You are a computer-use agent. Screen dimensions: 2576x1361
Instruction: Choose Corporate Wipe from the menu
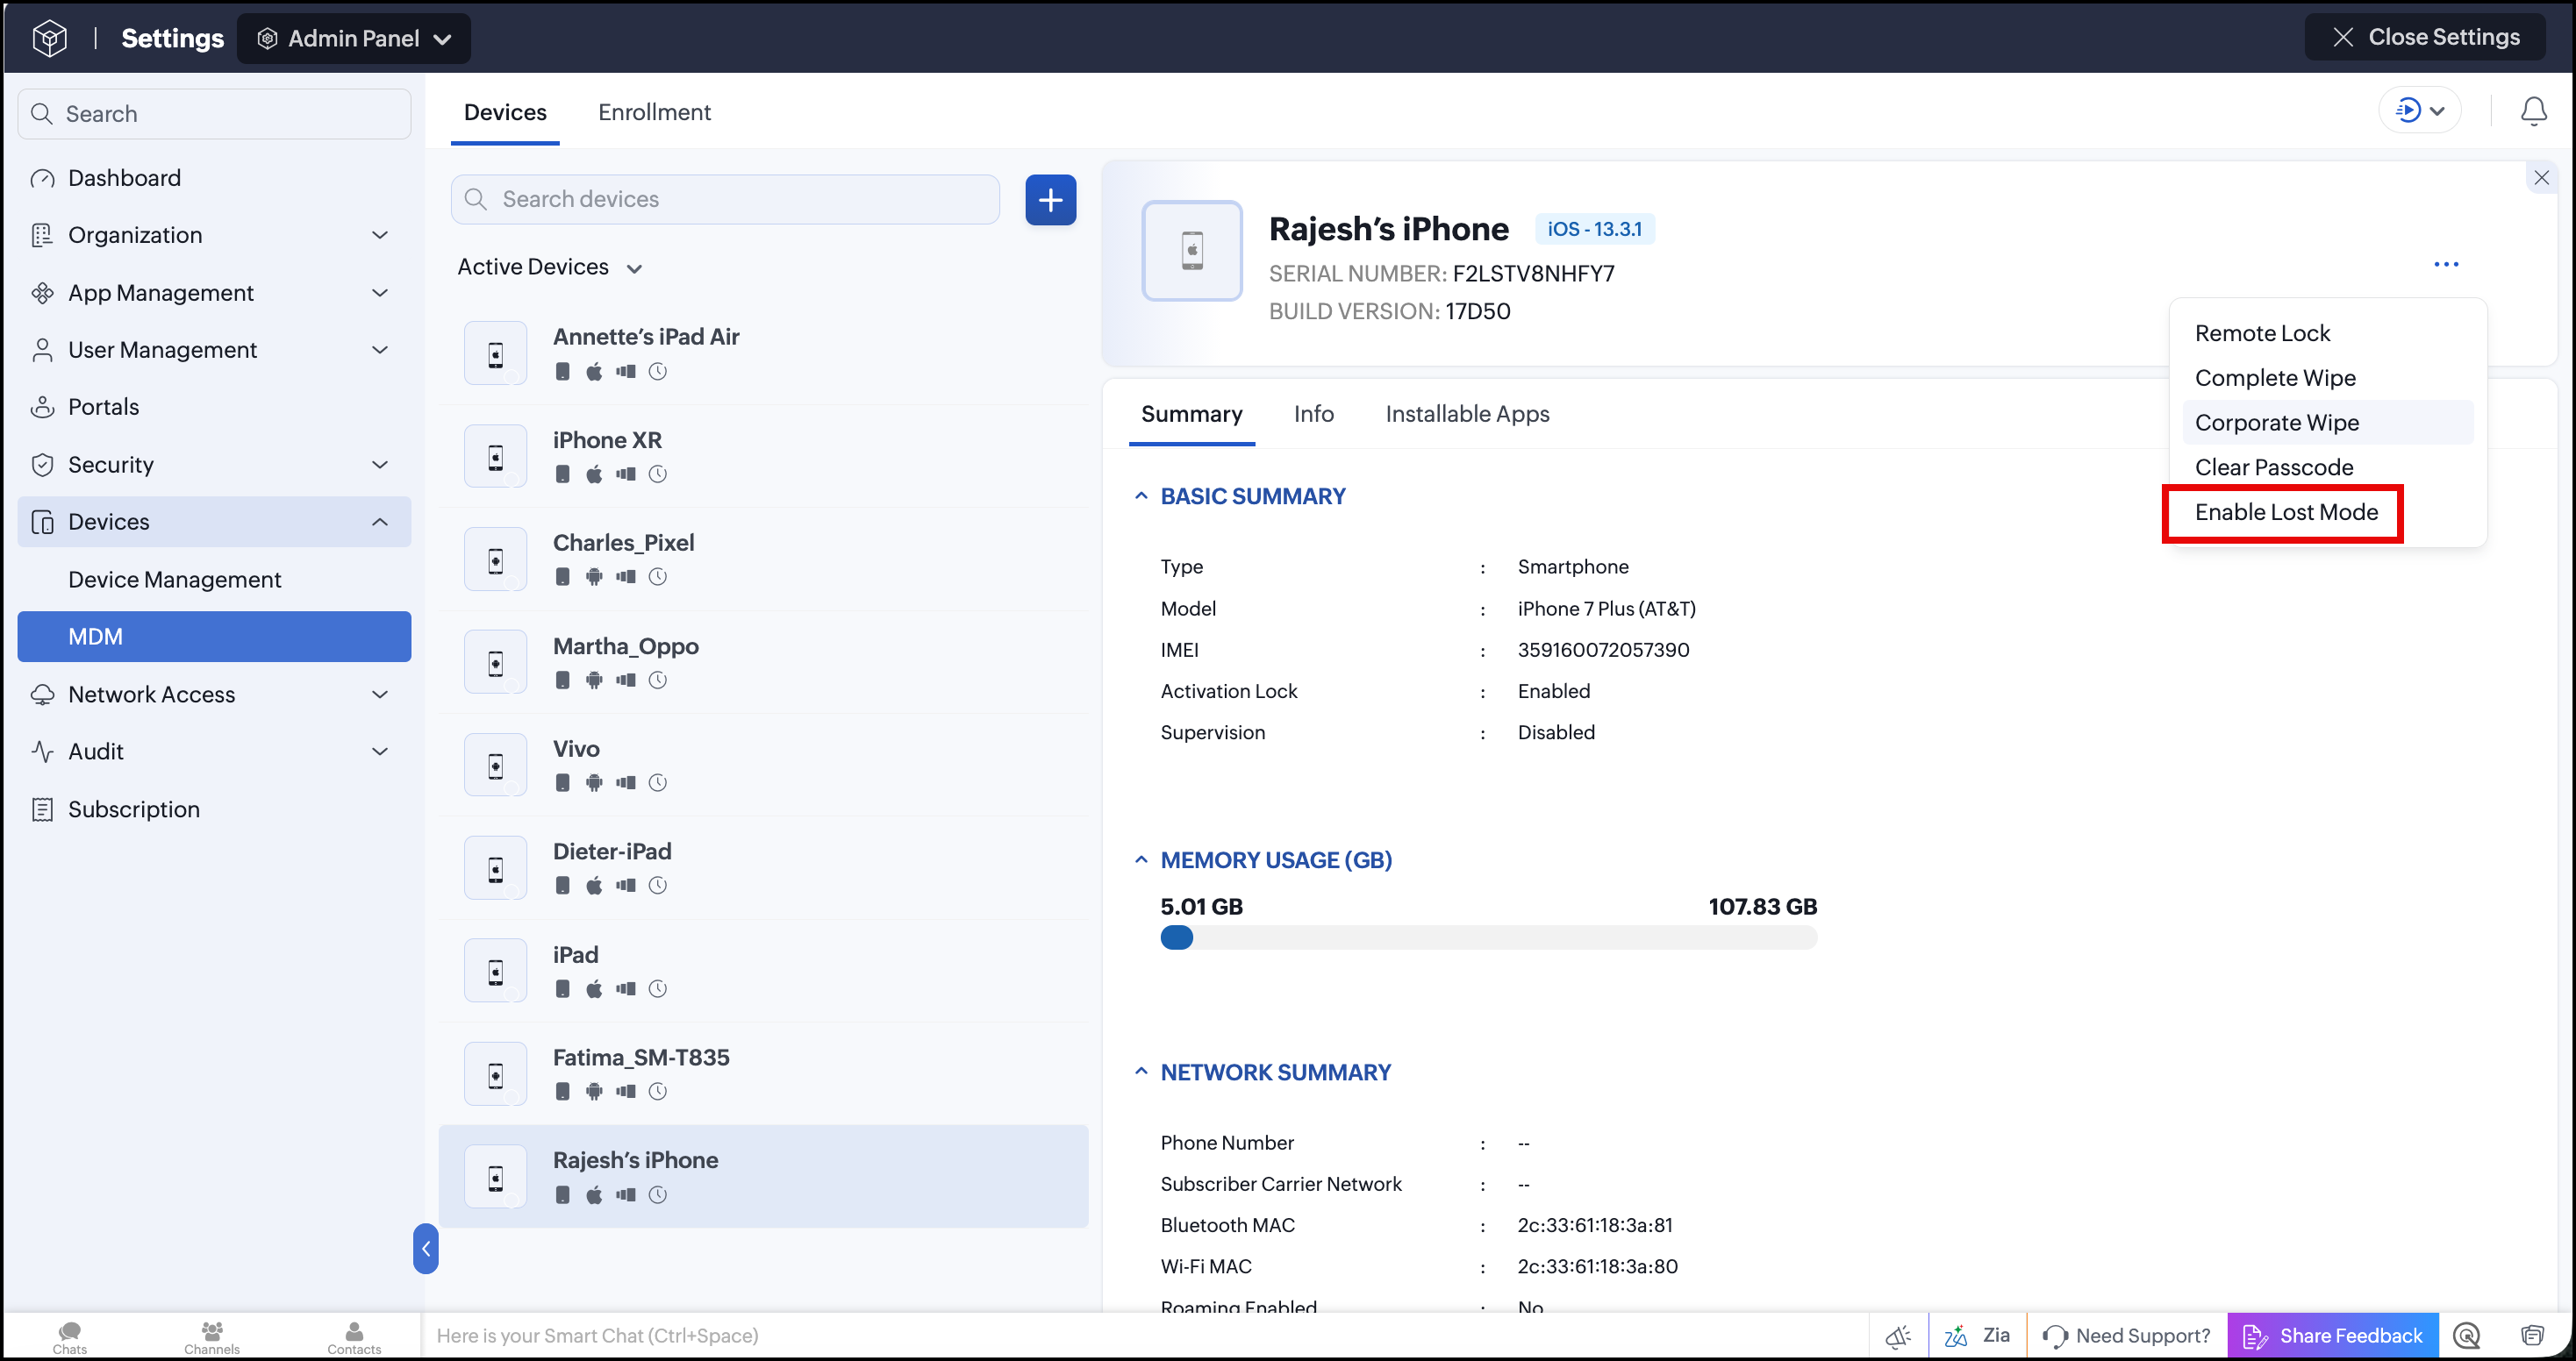pos(2327,424)
